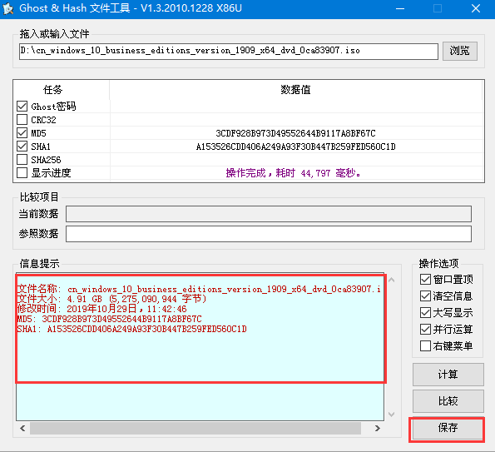This screenshot has width=495, height=452.
Task: Close the Ghost & Hash window
Action: 476,8
